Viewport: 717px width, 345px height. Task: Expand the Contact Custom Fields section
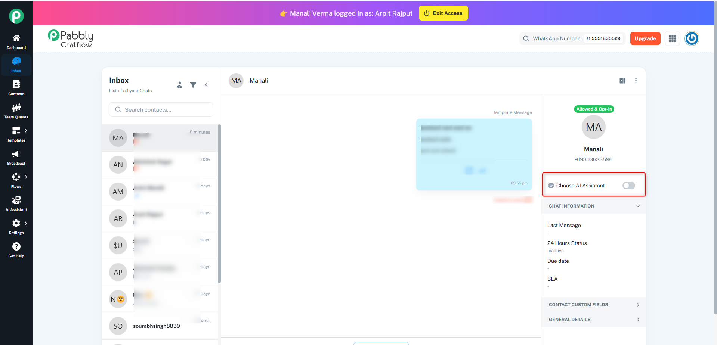tap(594, 305)
